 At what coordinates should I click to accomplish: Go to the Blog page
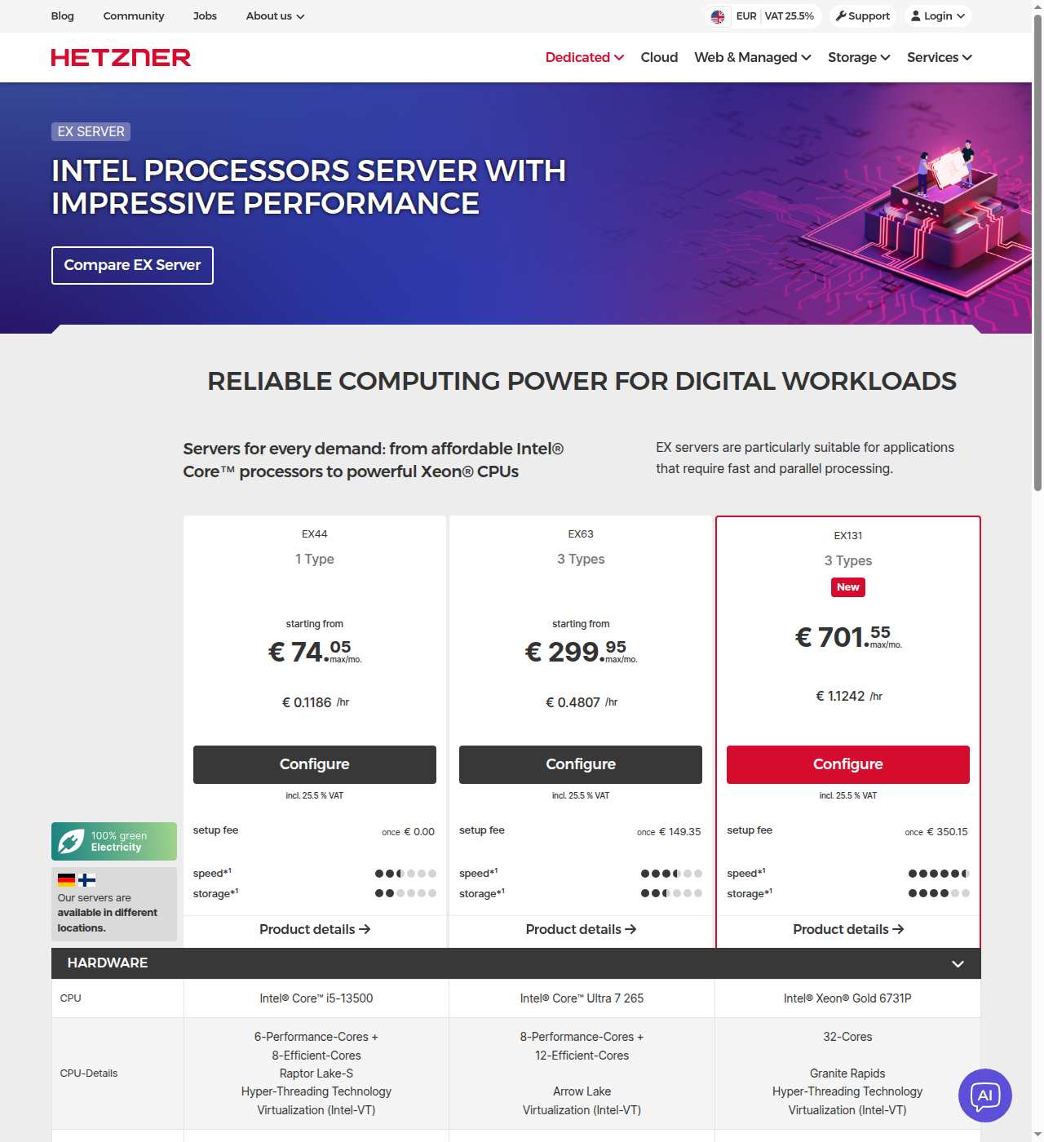coord(63,15)
